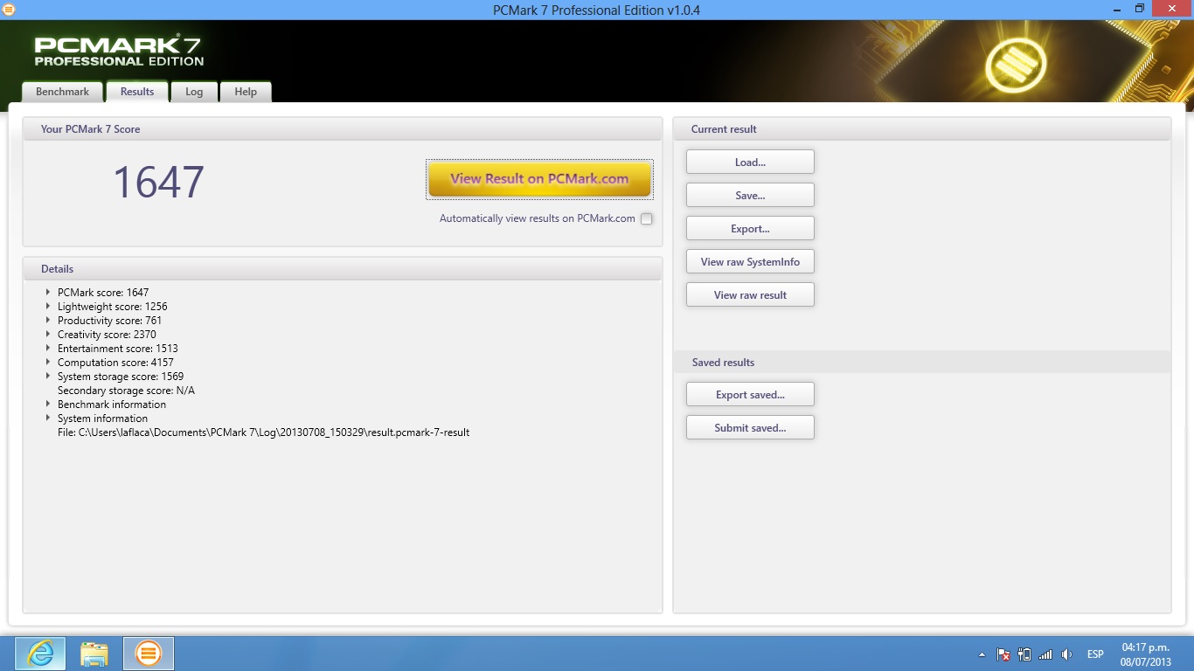Click the large 1647 score value
The image size is (1194, 671).
point(158,182)
